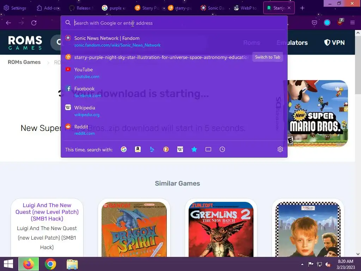361x271 pixels.
Task: Open the Home Alone game thumbnail
Action: click(308, 229)
